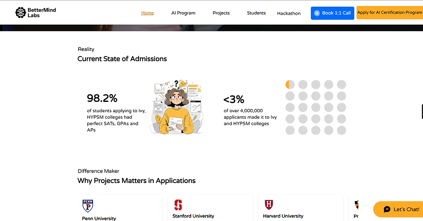Click the BetterMind Labs brand name text
The width and height of the screenshot is (423, 221).
pos(42,13)
